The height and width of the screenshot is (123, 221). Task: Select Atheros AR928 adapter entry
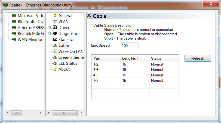[x=30, y=27]
